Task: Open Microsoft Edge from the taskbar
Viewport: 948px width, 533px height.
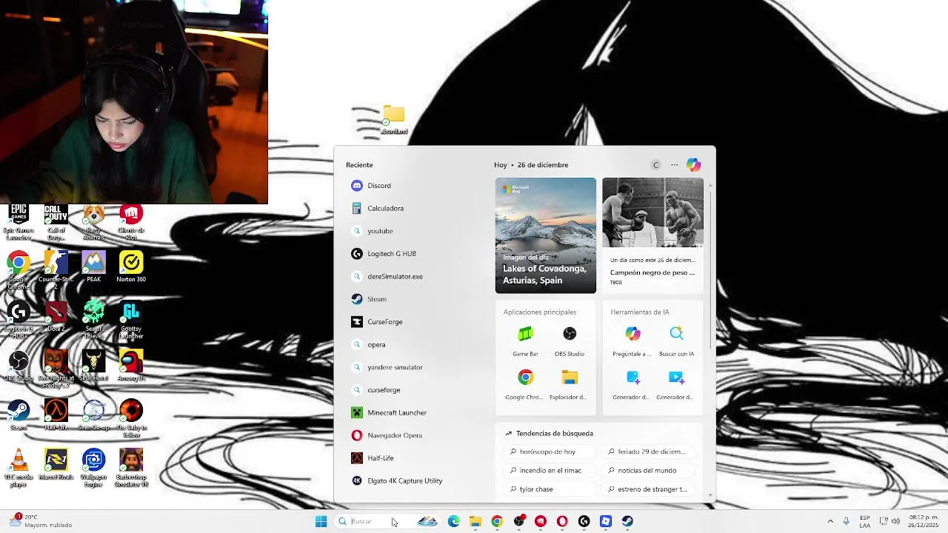Action: pyautogui.click(x=453, y=521)
